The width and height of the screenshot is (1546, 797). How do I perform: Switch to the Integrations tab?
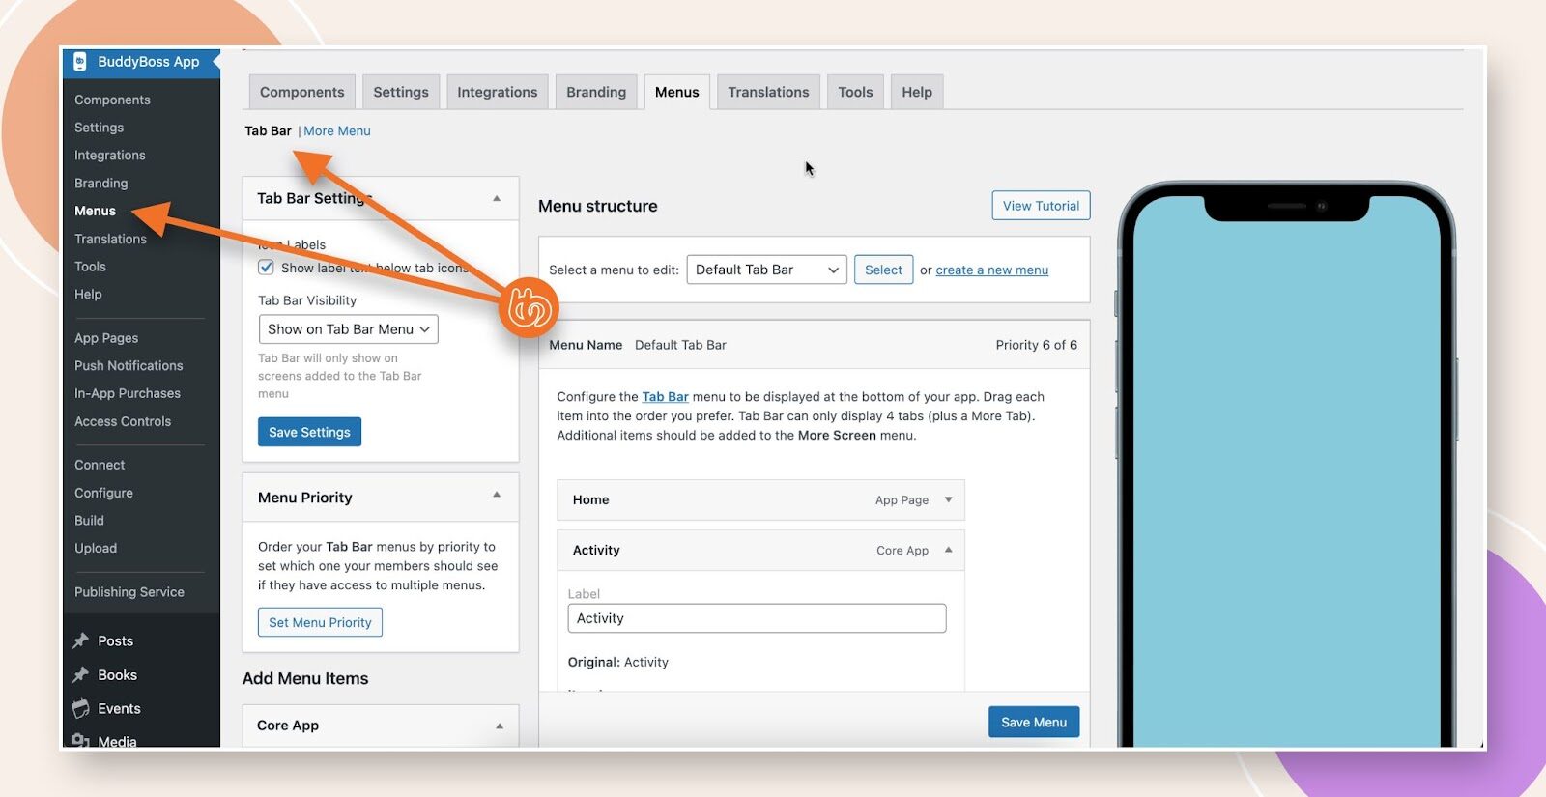tap(497, 92)
